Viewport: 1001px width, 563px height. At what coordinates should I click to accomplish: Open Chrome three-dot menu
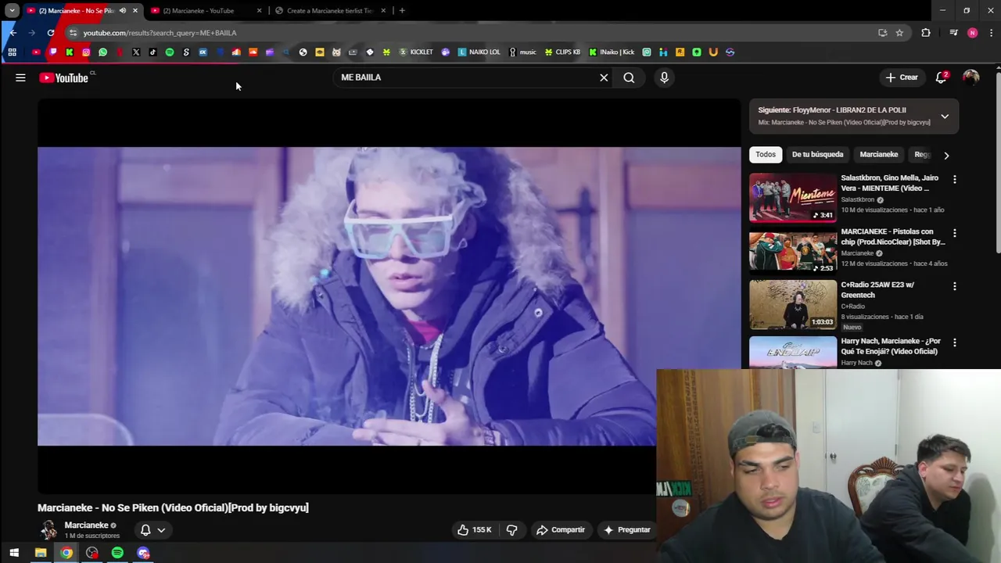(991, 33)
